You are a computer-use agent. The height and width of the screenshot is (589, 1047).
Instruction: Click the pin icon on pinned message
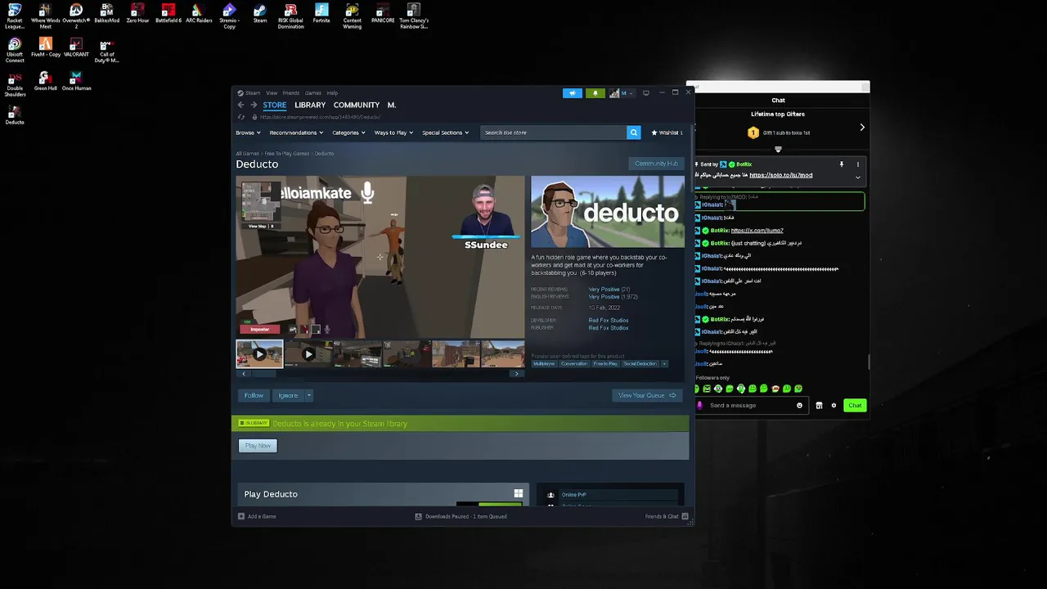pos(841,164)
